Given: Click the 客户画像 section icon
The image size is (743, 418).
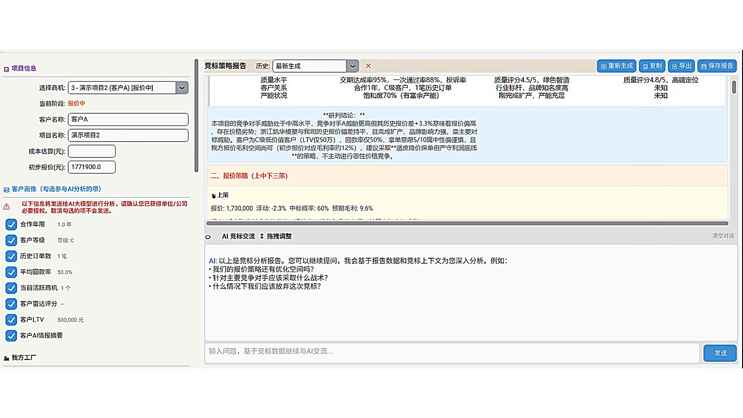Looking at the screenshot, I should 7,189.
